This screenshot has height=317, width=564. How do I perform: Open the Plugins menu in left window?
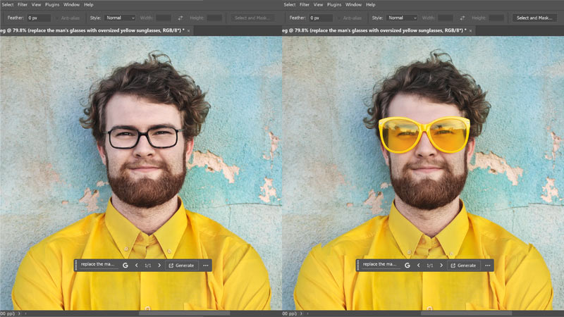52,5
